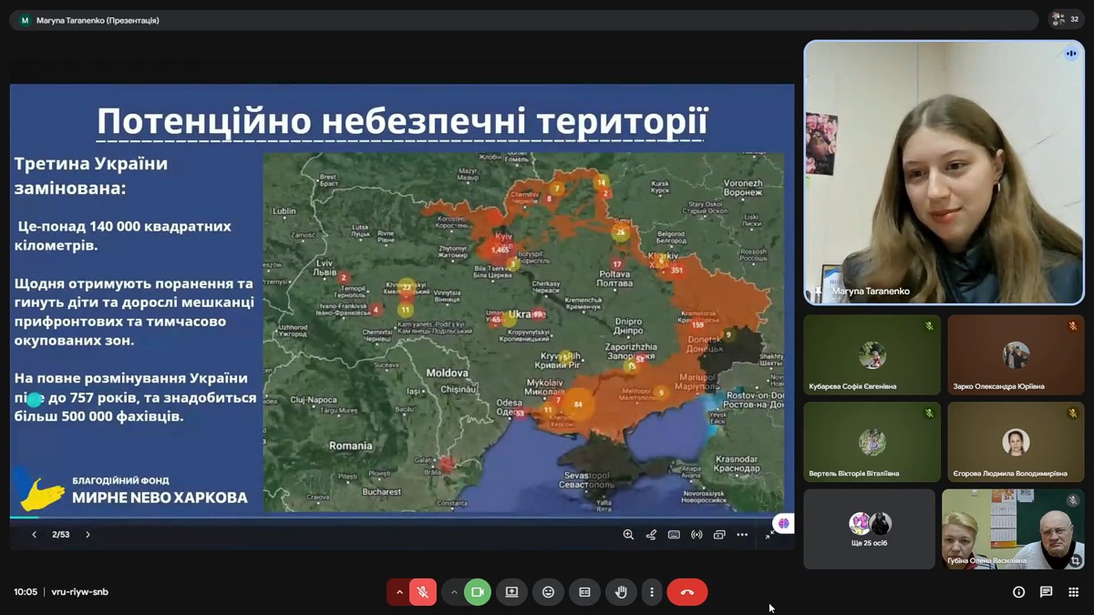Leave the call with red hang-up button
Image resolution: width=1094 pixels, height=615 pixels.
[x=687, y=592]
